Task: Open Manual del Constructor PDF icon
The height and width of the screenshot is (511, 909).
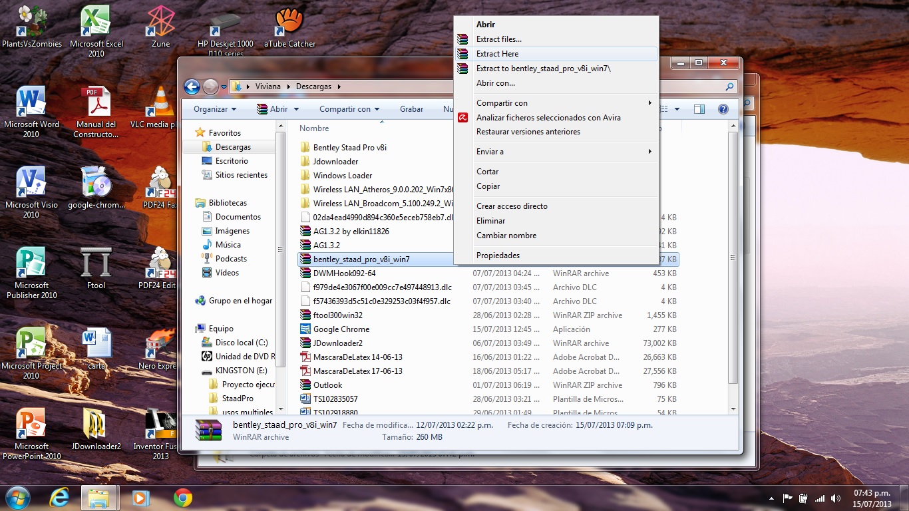Action: [96, 112]
